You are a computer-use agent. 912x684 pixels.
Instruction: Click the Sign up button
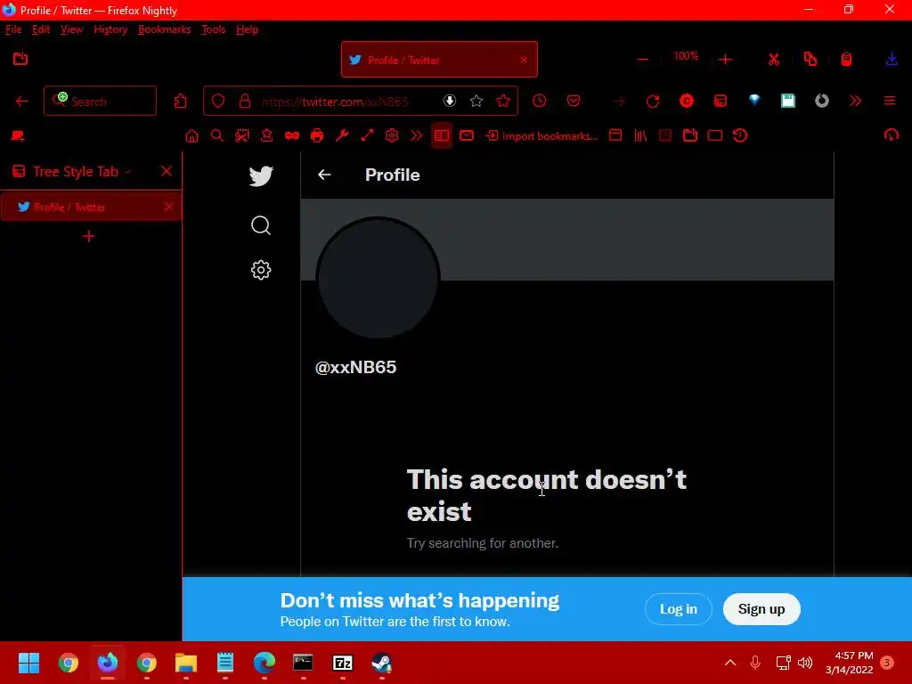pyautogui.click(x=761, y=609)
